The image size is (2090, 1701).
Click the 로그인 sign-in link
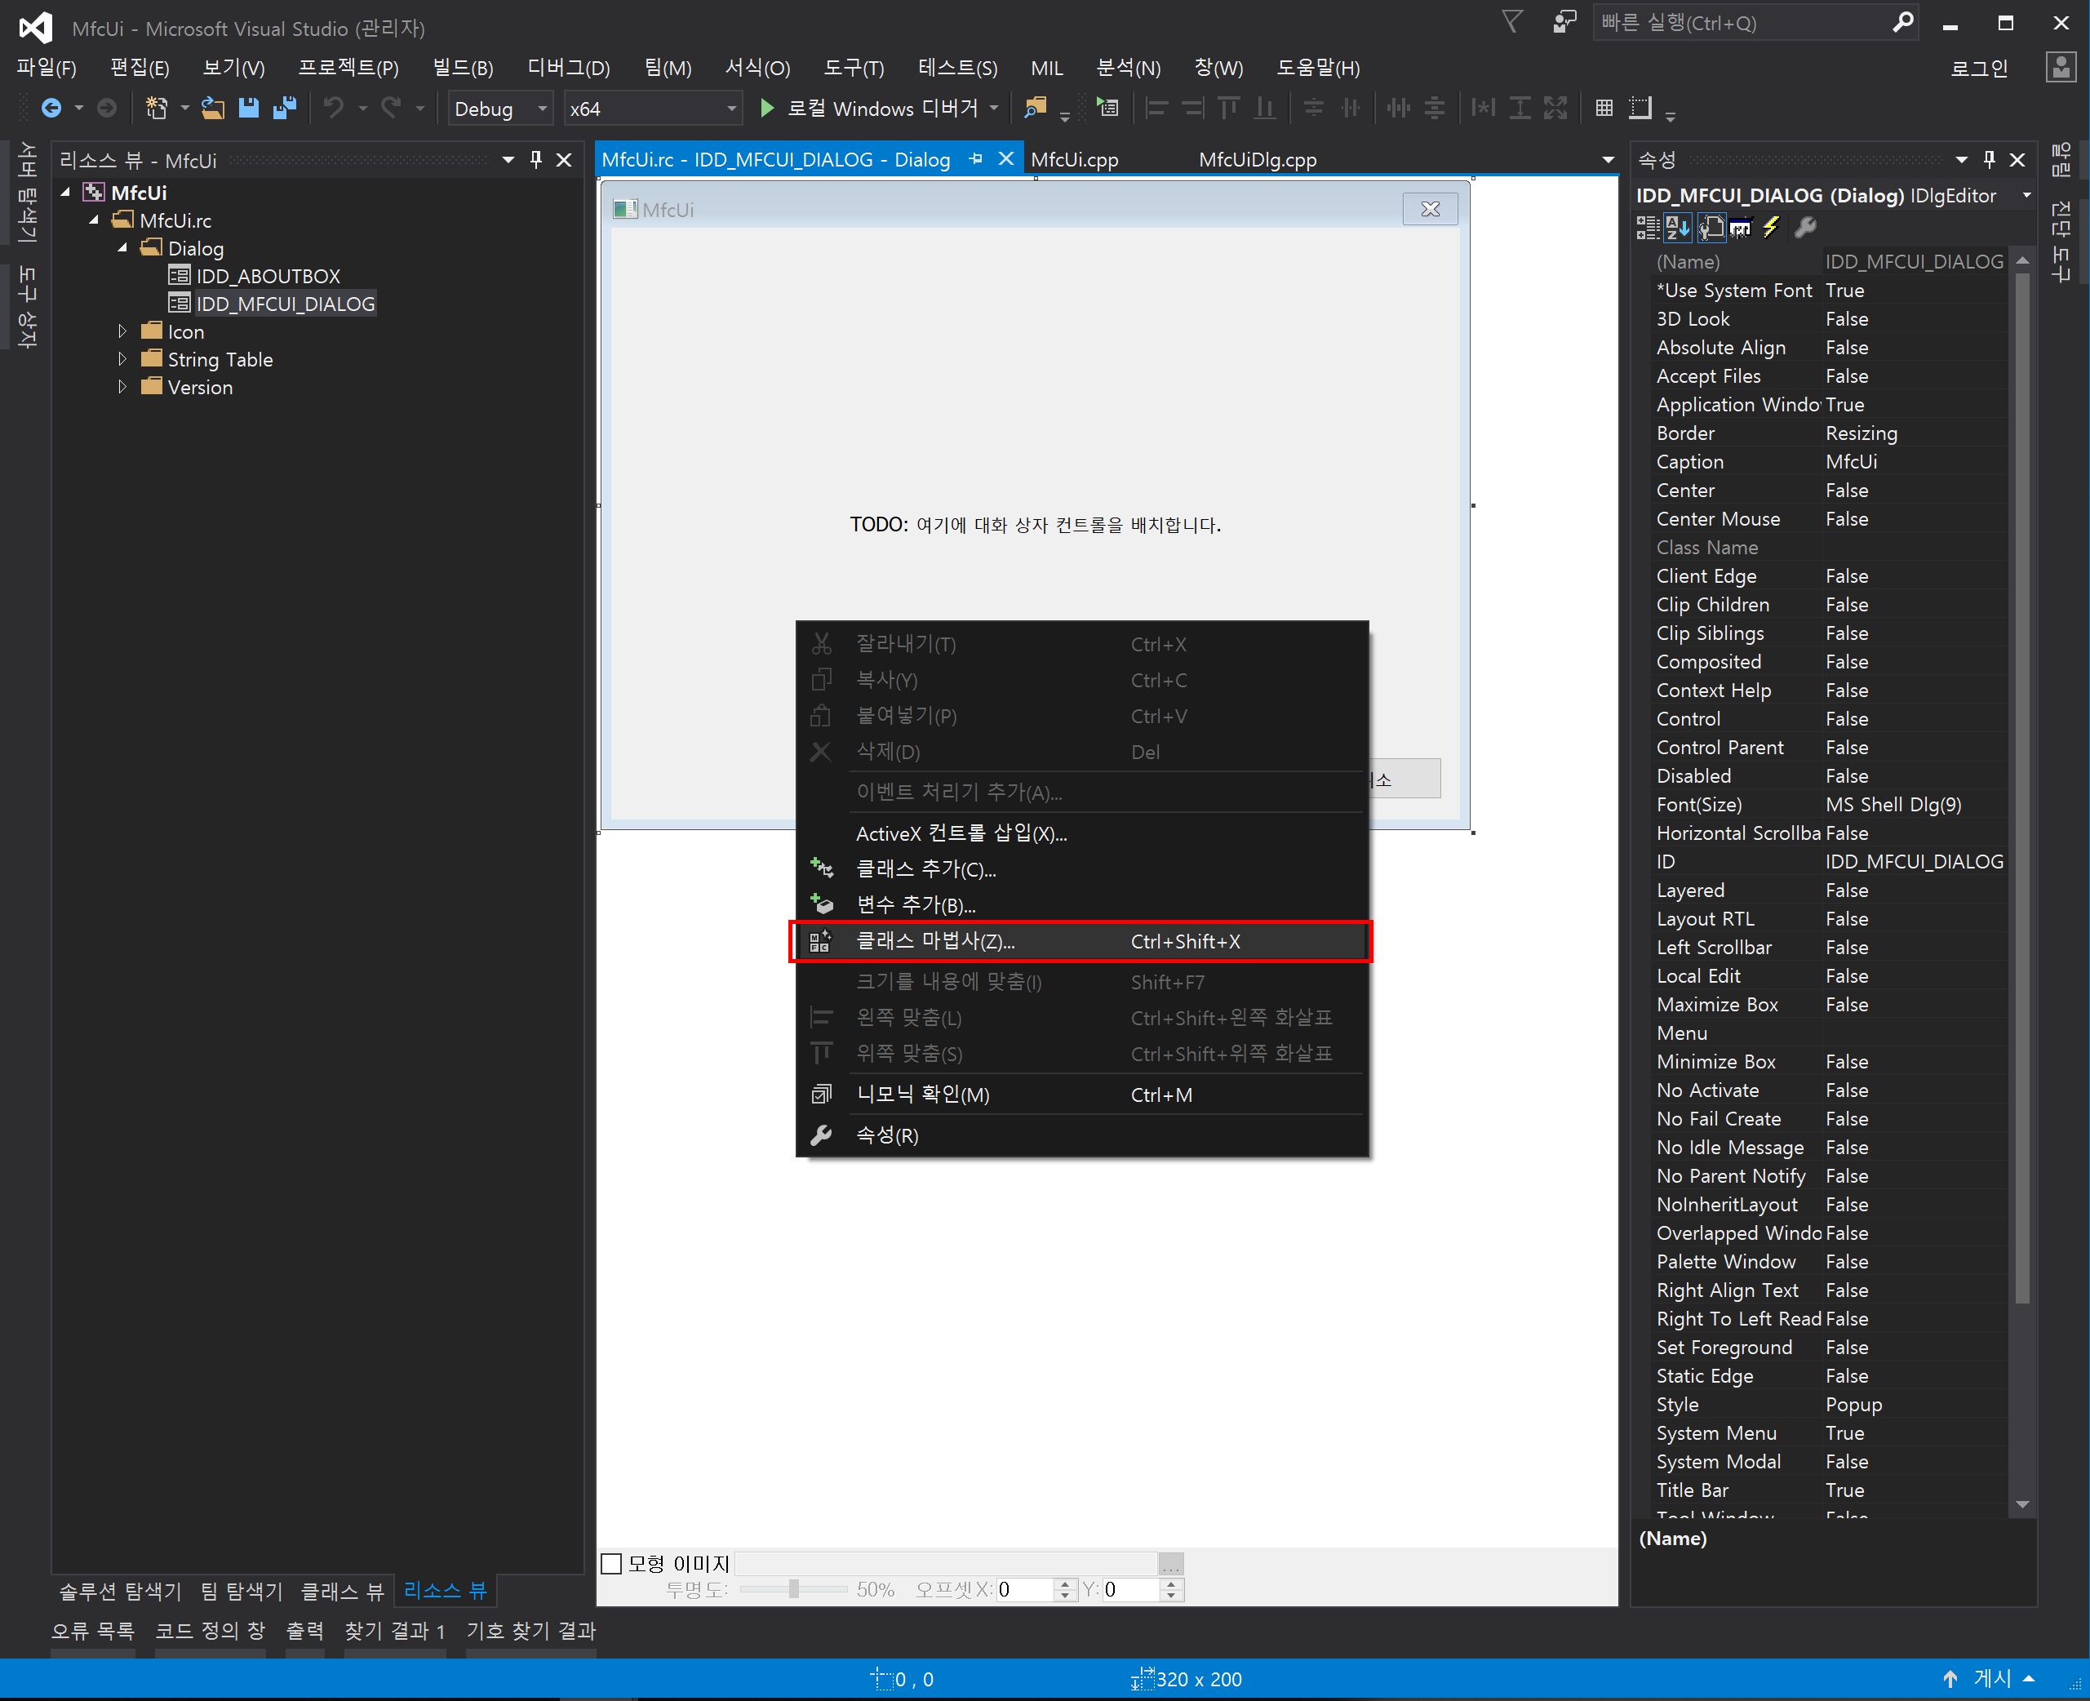pyautogui.click(x=1978, y=68)
